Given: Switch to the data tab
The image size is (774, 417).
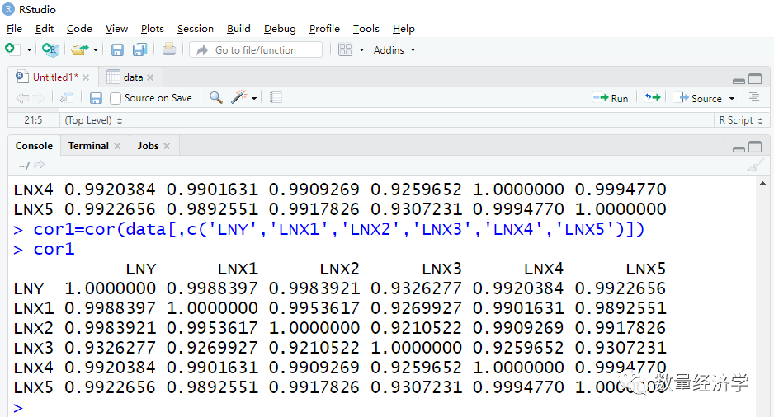Looking at the screenshot, I should click(133, 77).
